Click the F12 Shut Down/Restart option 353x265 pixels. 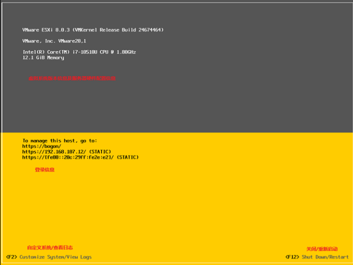click(325, 257)
